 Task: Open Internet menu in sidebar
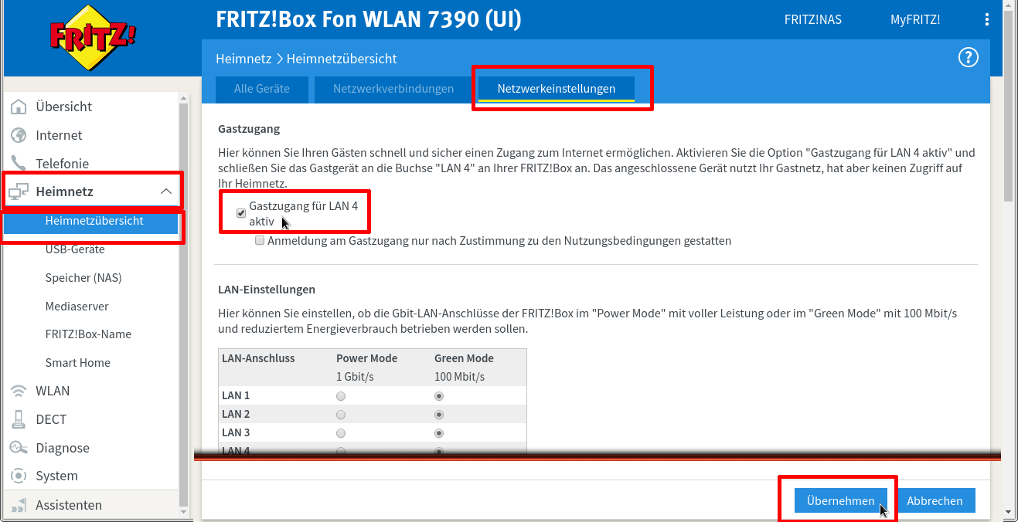(59, 135)
